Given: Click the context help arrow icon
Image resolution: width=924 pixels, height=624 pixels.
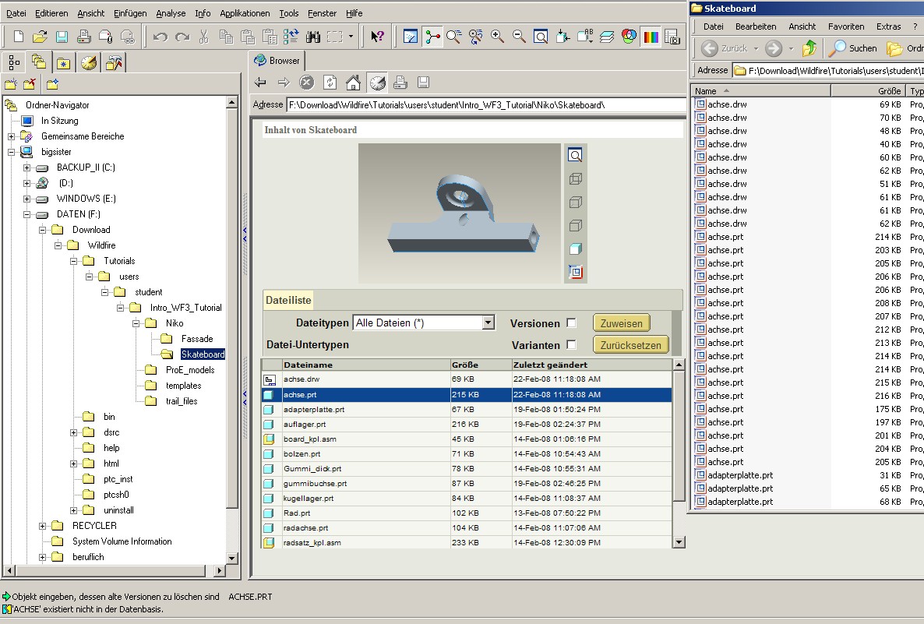Looking at the screenshot, I should click(x=377, y=37).
